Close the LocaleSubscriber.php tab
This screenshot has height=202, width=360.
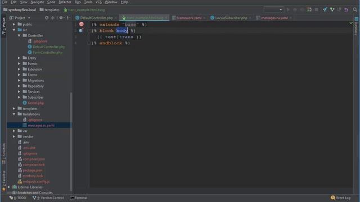(250, 18)
